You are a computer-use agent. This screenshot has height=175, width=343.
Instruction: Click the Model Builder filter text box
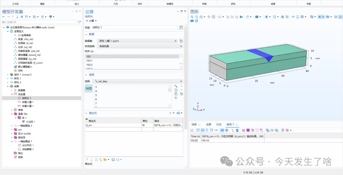pyautogui.click(x=39, y=22)
